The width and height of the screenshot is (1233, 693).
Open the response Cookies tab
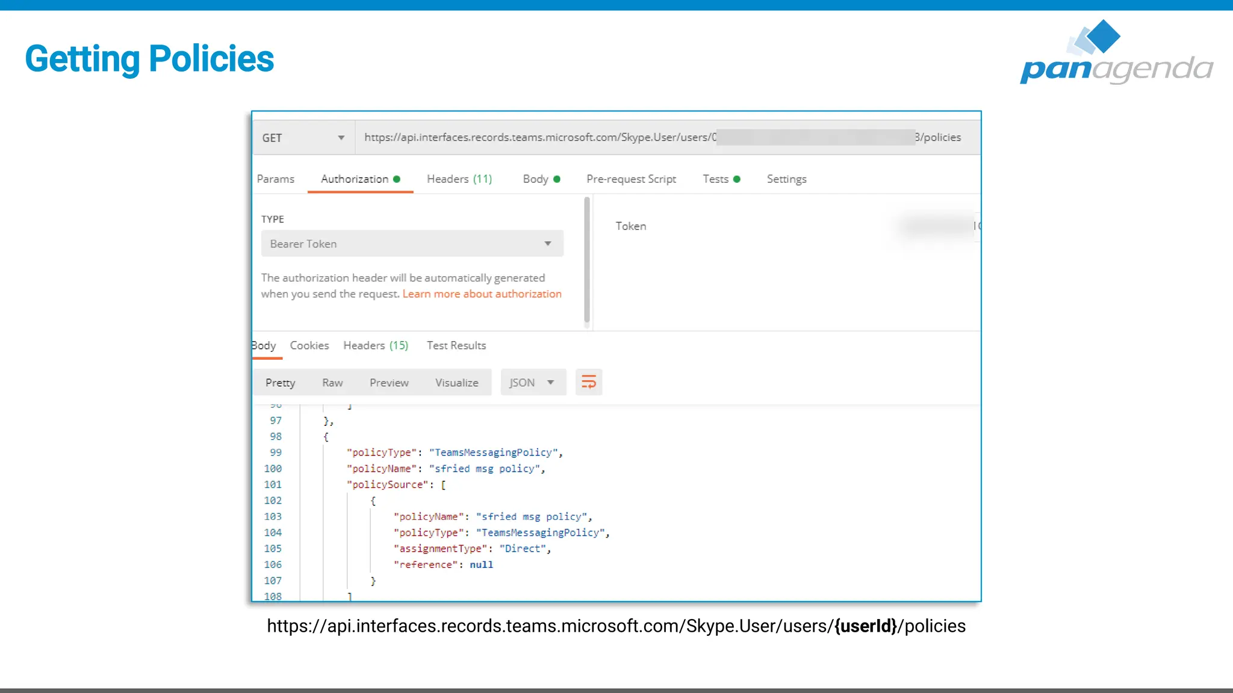(x=309, y=346)
